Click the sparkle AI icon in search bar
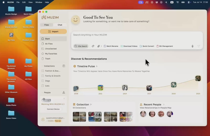210x136 pixels. coord(93,46)
